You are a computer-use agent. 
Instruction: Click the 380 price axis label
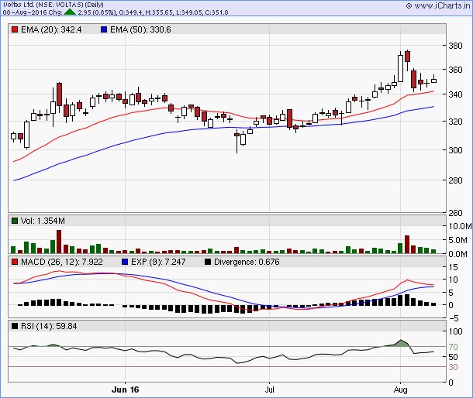coord(455,46)
